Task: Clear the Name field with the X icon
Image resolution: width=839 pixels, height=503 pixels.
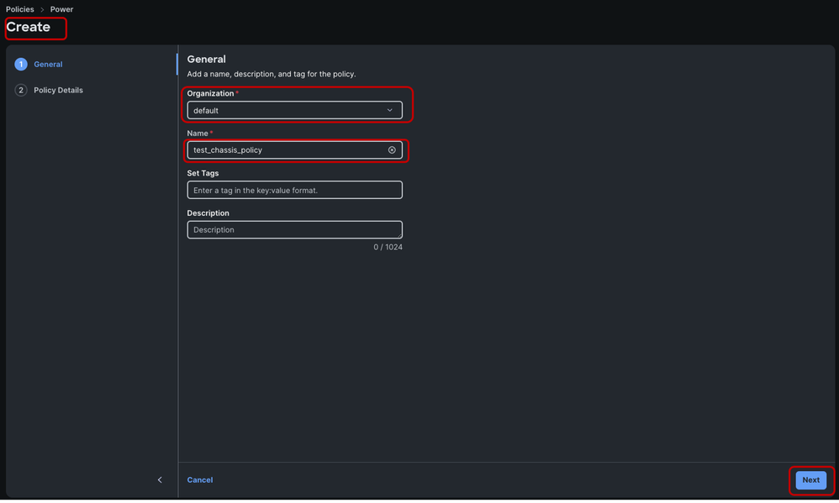Action: (392, 150)
